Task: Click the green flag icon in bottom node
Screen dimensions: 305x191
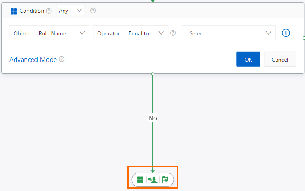Action: 165,180
